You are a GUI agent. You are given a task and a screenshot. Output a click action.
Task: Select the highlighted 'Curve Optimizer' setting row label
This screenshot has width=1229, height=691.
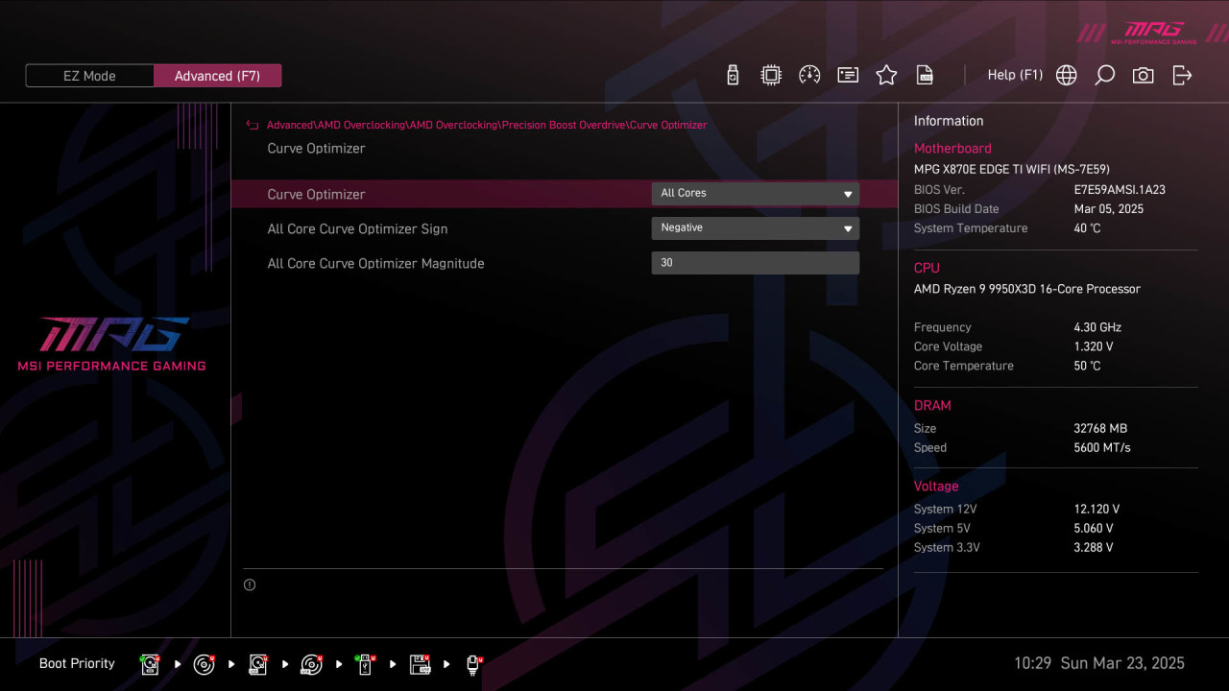tap(316, 194)
